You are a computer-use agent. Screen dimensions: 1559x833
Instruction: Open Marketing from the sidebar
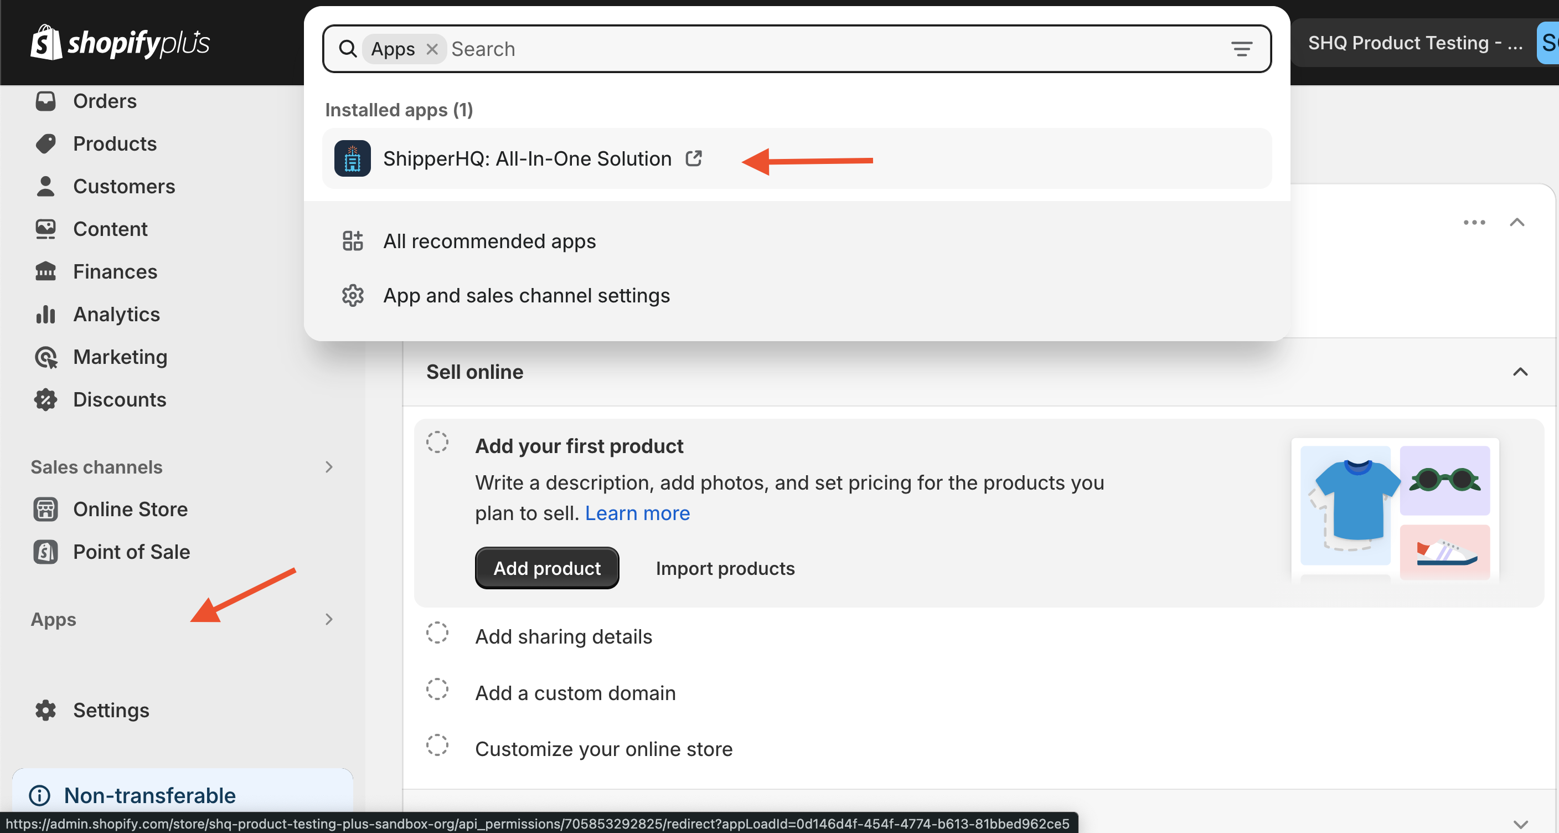coord(120,357)
